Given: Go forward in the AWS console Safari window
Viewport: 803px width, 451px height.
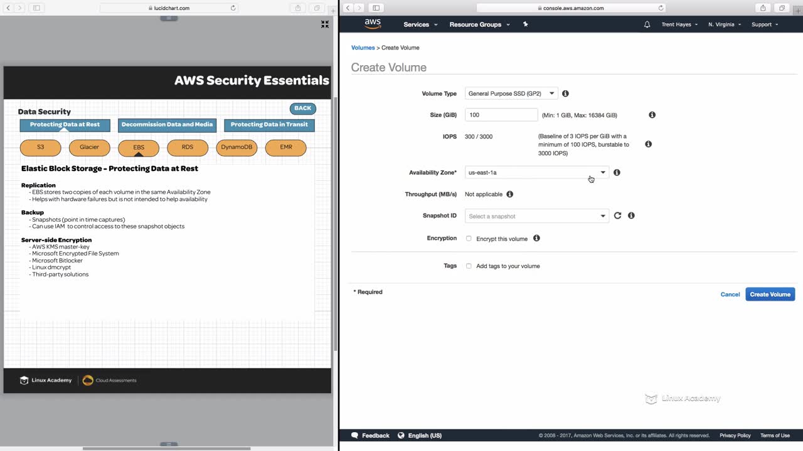Looking at the screenshot, I should coord(359,8).
